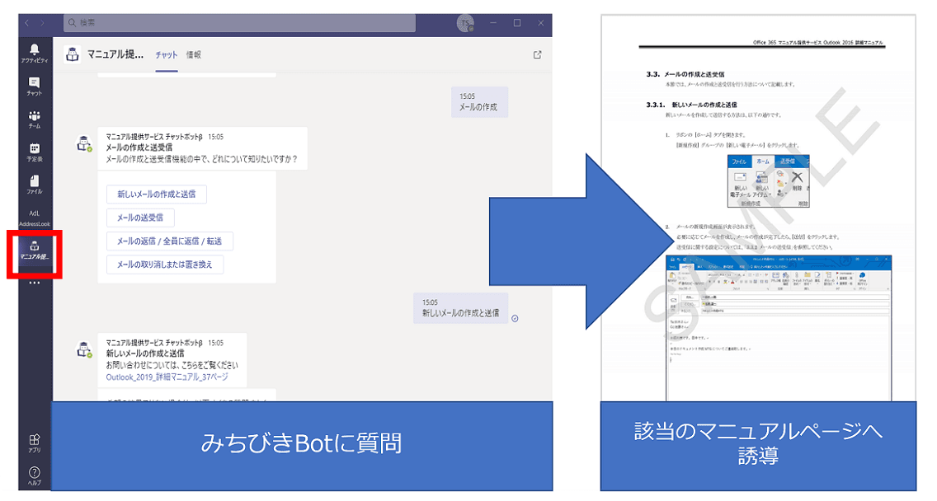Select 新しいメールの作成と送信 option

[x=156, y=194]
